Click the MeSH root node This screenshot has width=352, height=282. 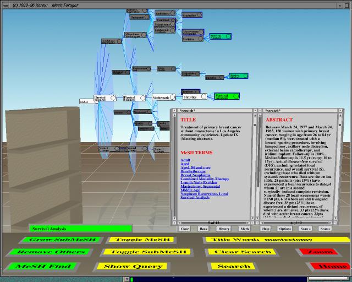point(87,102)
